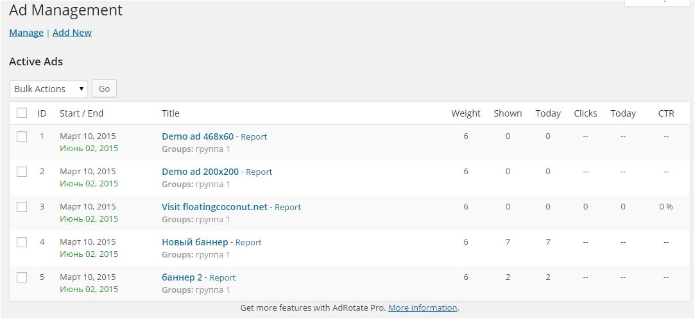
Task: View Report for Новый баннер
Action: click(248, 243)
